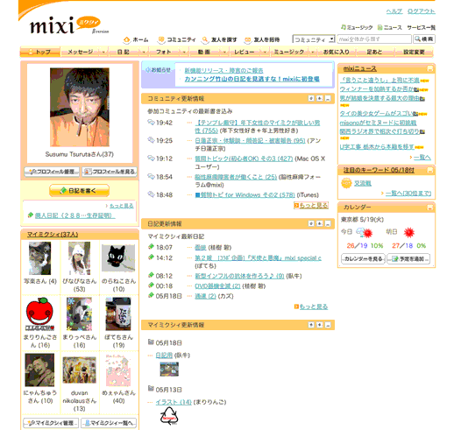Open the ニュース link near the top

(x=390, y=27)
